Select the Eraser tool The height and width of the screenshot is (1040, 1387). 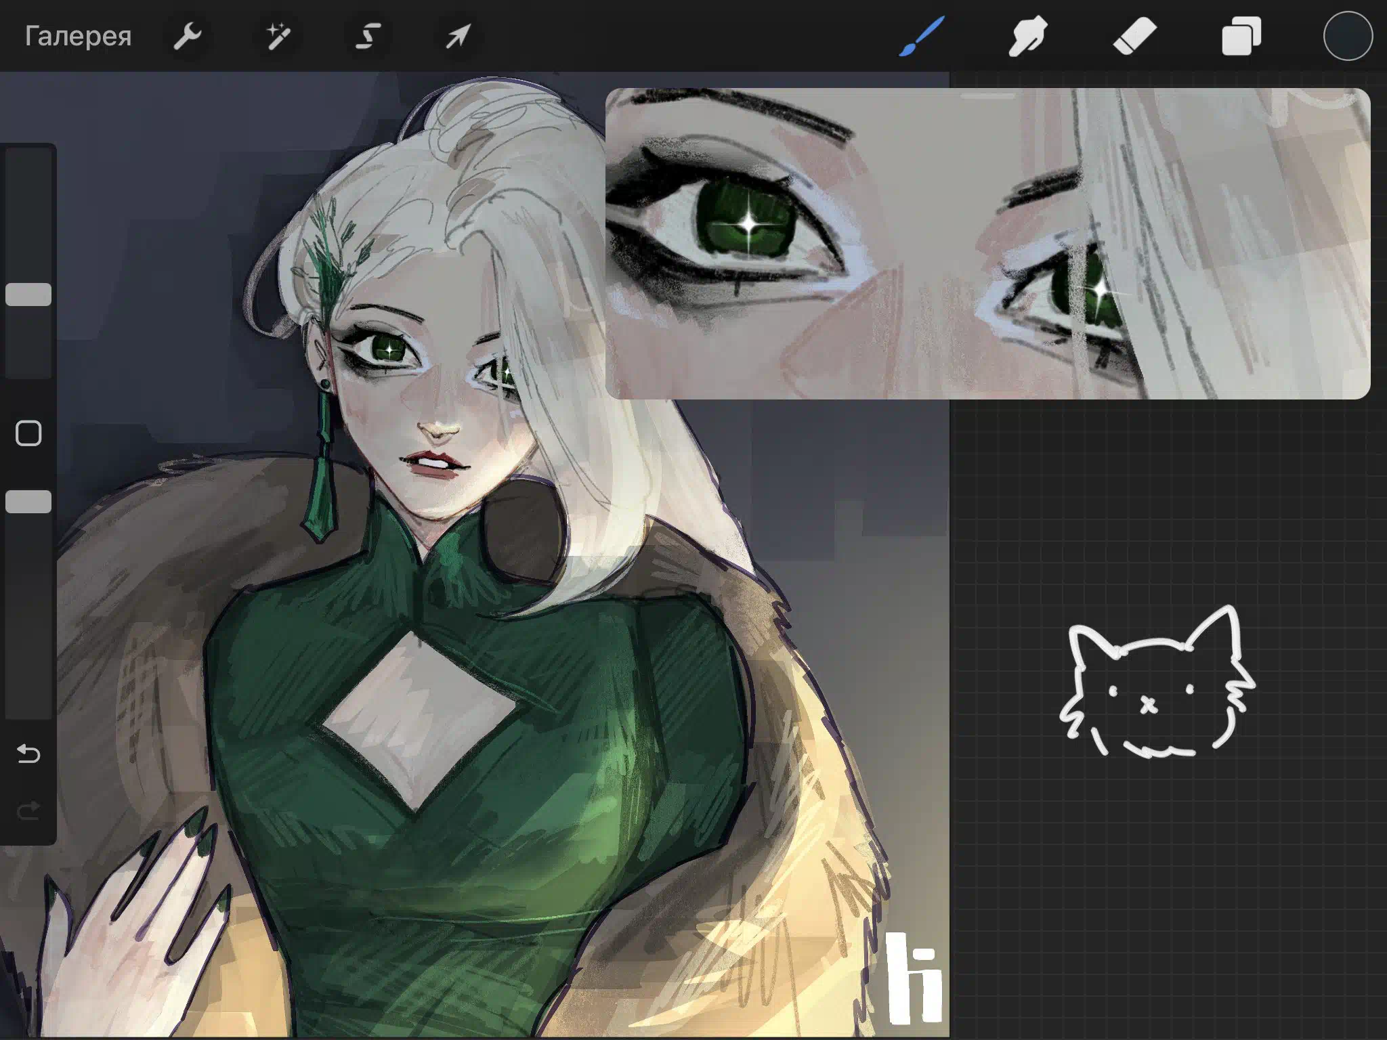point(1134,36)
